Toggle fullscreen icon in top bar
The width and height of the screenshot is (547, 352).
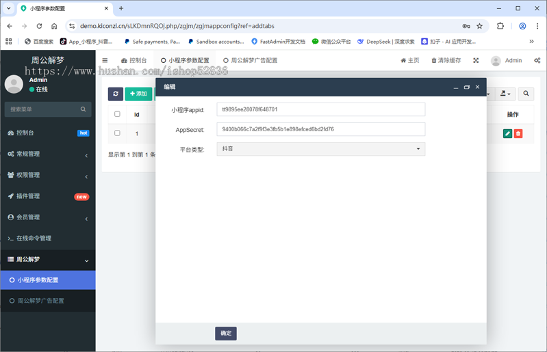[476, 61]
